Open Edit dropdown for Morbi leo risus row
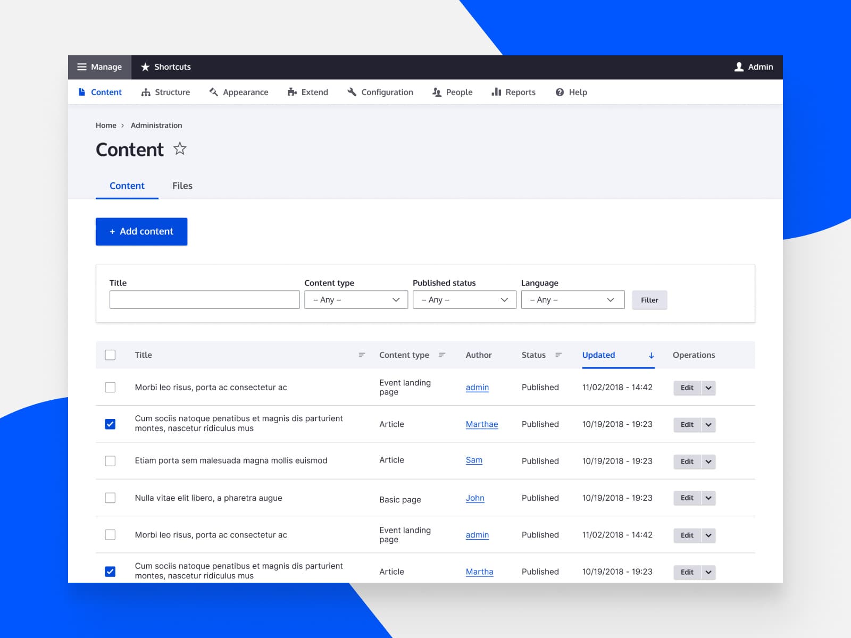 click(708, 388)
